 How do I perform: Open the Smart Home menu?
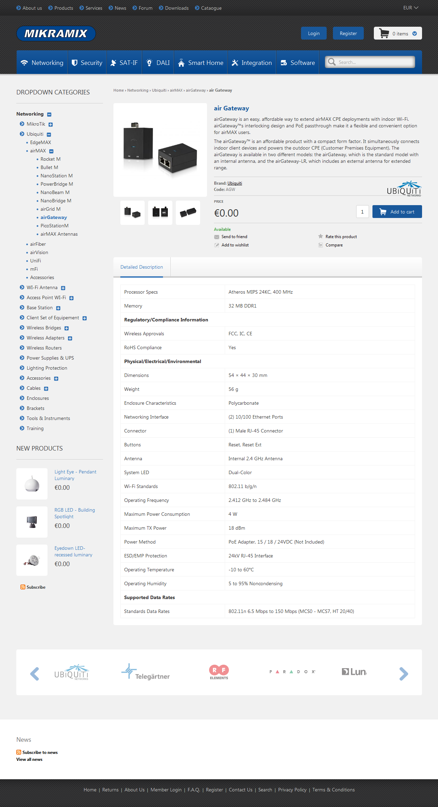200,63
